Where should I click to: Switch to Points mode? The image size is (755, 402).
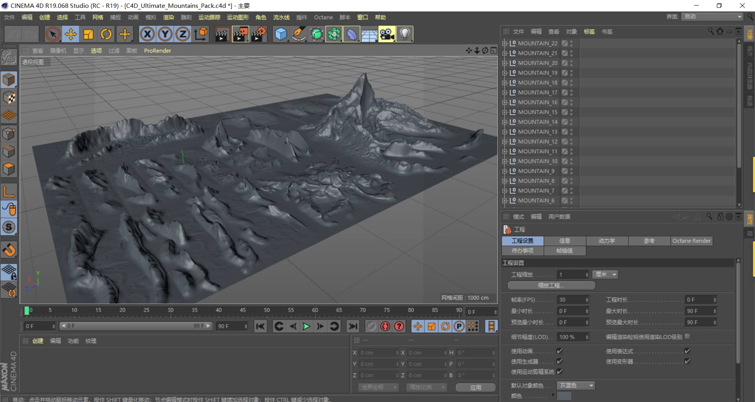click(x=9, y=134)
